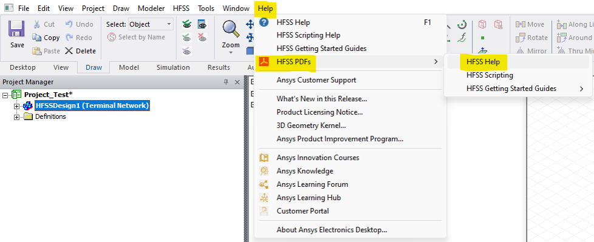Click the Rotate tool icon
594x242 pixels.
point(520,38)
